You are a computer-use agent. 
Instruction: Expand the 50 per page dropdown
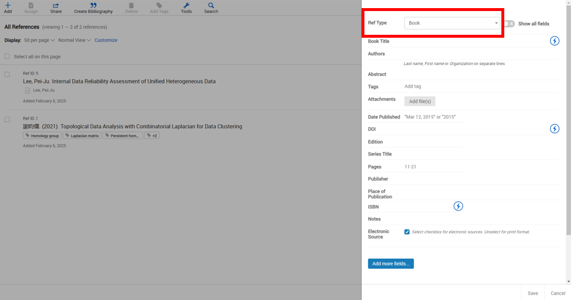[x=39, y=41]
